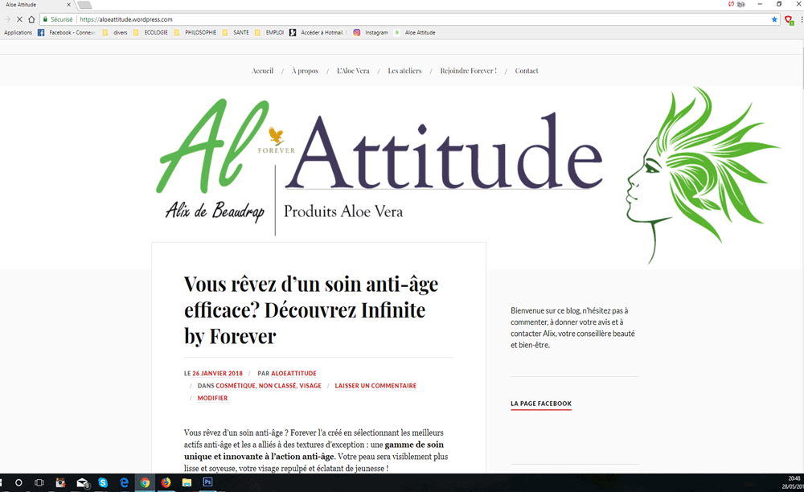Open the PHILOSOPHIE bookmark folder
The width and height of the screenshot is (804, 492).
pos(195,32)
